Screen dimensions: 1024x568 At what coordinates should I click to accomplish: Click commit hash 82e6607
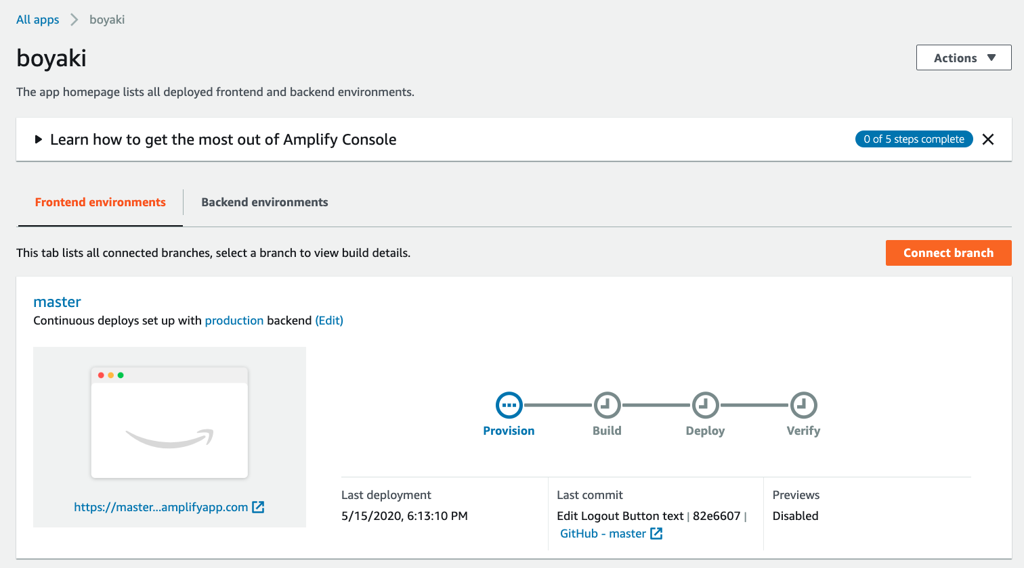[x=717, y=516]
